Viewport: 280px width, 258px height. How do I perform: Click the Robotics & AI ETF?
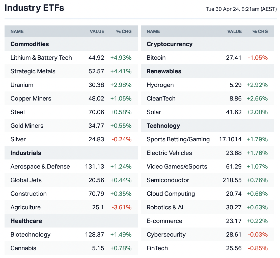click(165, 207)
